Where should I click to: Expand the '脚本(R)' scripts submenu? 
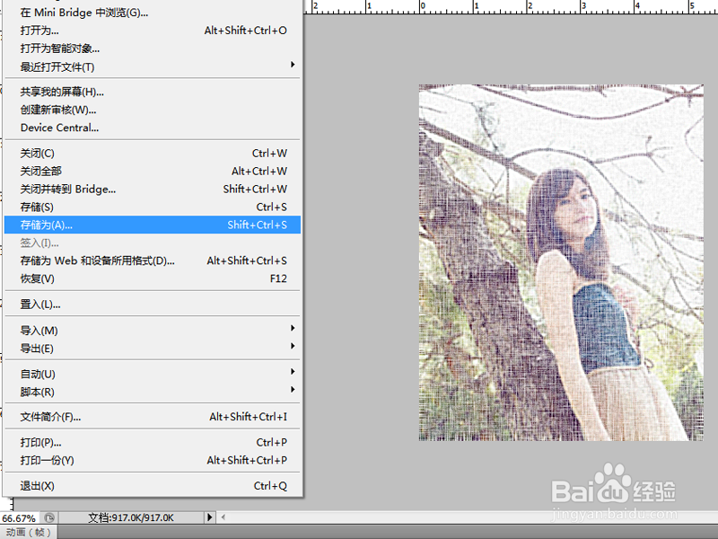(x=152, y=392)
